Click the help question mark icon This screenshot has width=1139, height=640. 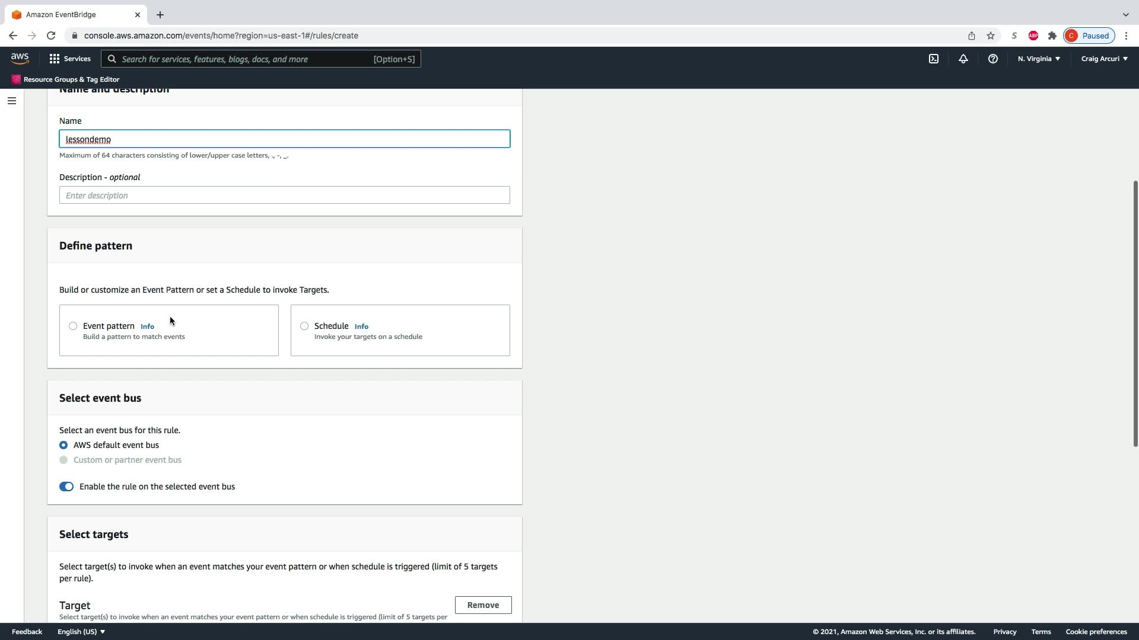(x=992, y=59)
